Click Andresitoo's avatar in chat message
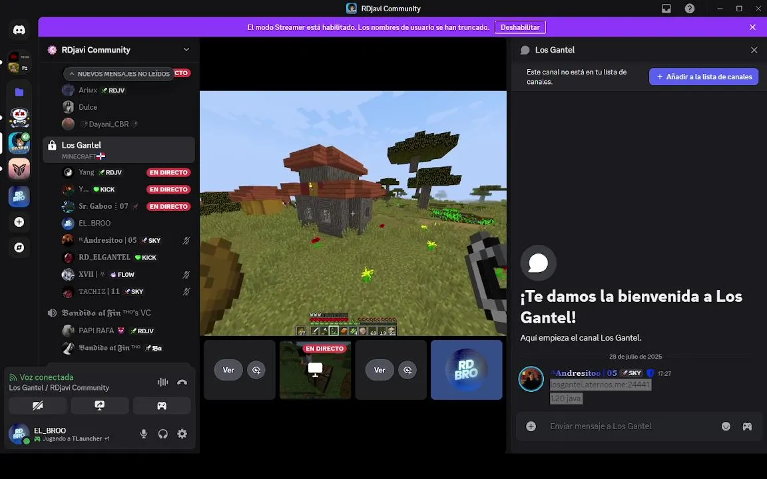Viewport: 767px width, 479px height. [531, 379]
